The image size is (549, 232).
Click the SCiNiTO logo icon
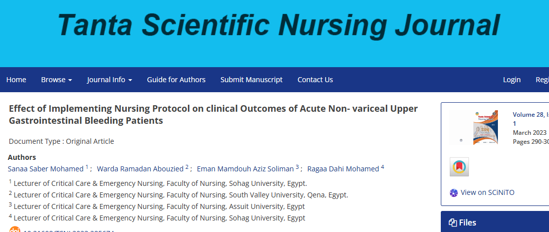pos(454,193)
